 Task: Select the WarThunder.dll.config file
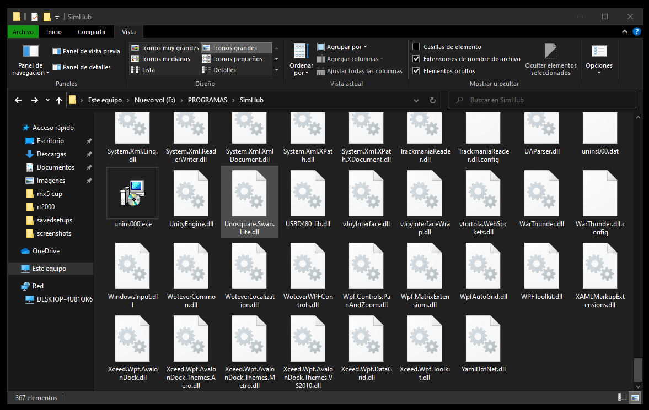pos(600,202)
